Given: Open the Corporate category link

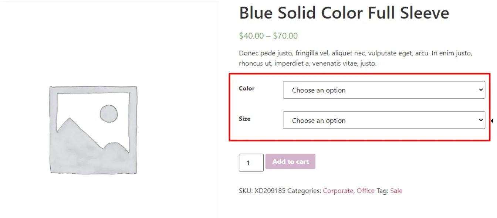Looking at the screenshot, I should tap(338, 191).
